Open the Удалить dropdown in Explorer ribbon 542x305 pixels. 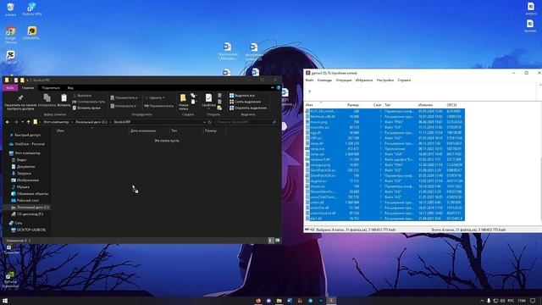coord(154,98)
